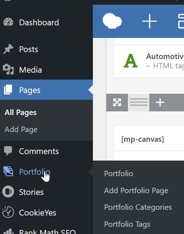Open the Comments menu
Screen dimensions: 184x234
click(x=39, y=151)
